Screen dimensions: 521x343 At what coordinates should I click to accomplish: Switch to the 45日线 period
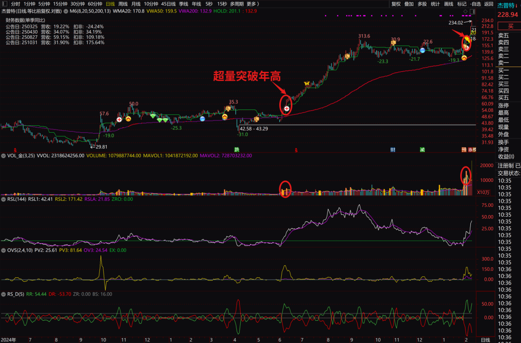168,4
